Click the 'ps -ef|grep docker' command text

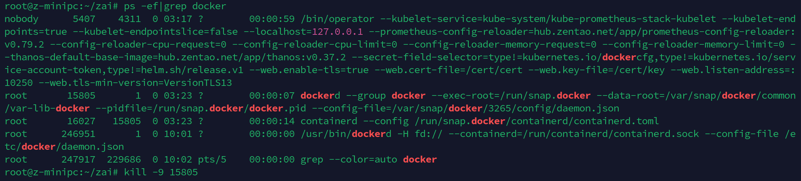coord(175,6)
